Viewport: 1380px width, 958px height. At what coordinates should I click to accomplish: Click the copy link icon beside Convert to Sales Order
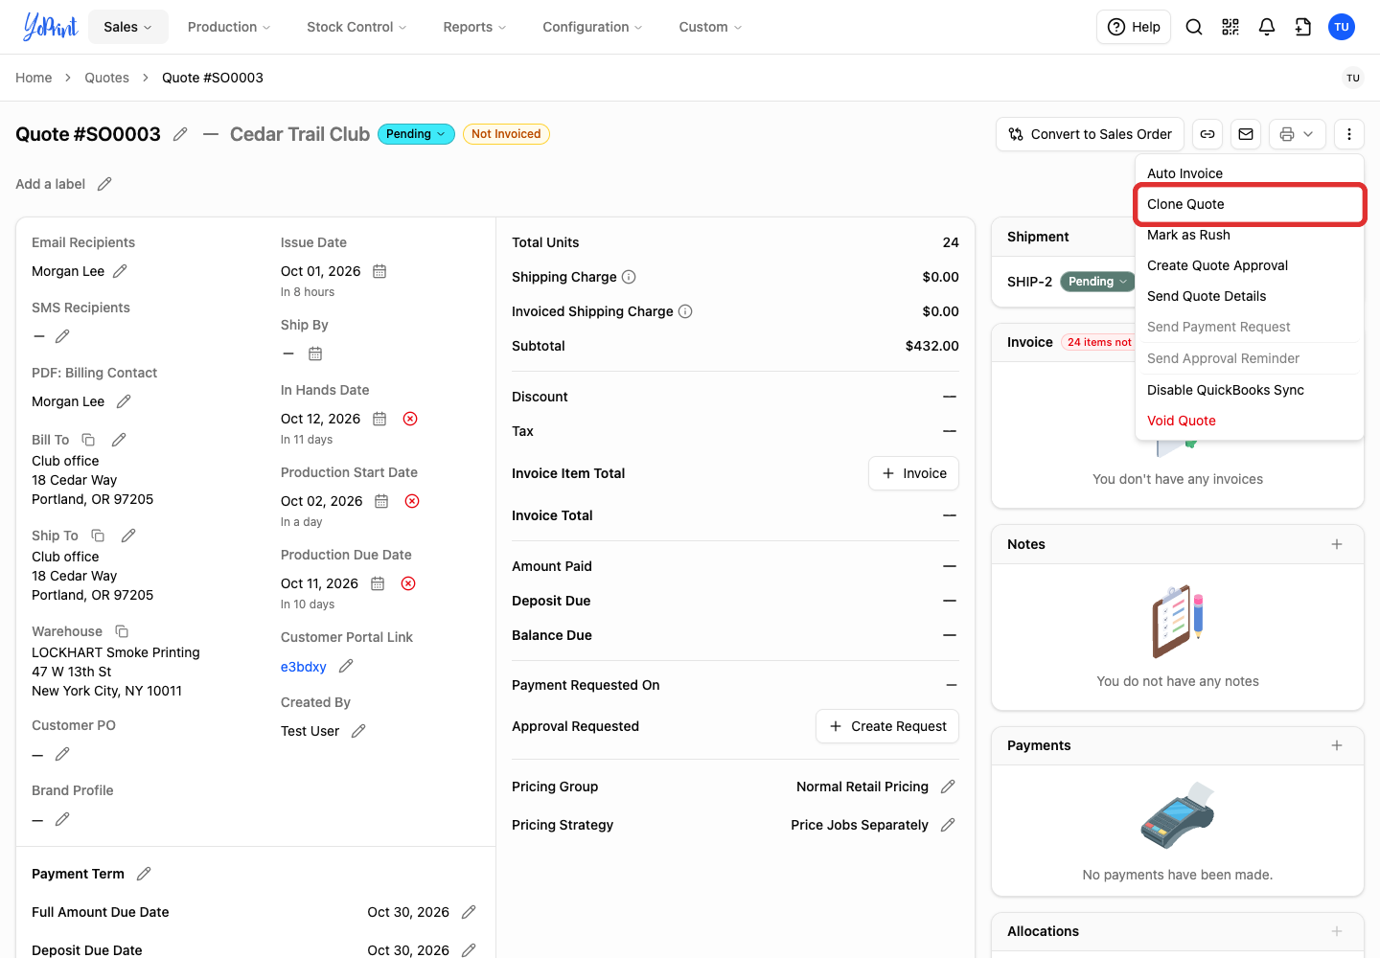click(1207, 134)
